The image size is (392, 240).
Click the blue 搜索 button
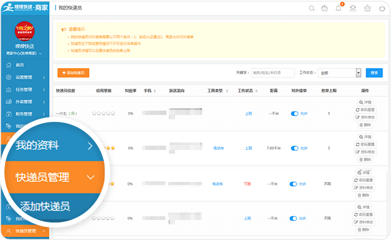click(x=374, y=72)
